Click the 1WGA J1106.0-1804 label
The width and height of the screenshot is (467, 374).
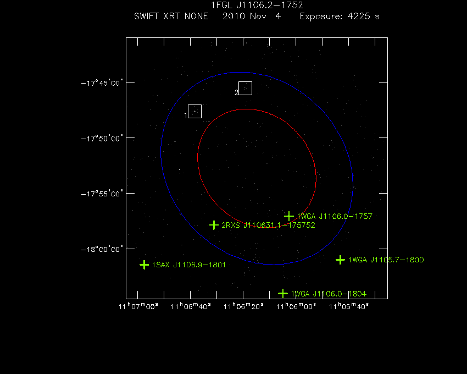point(329,294)
